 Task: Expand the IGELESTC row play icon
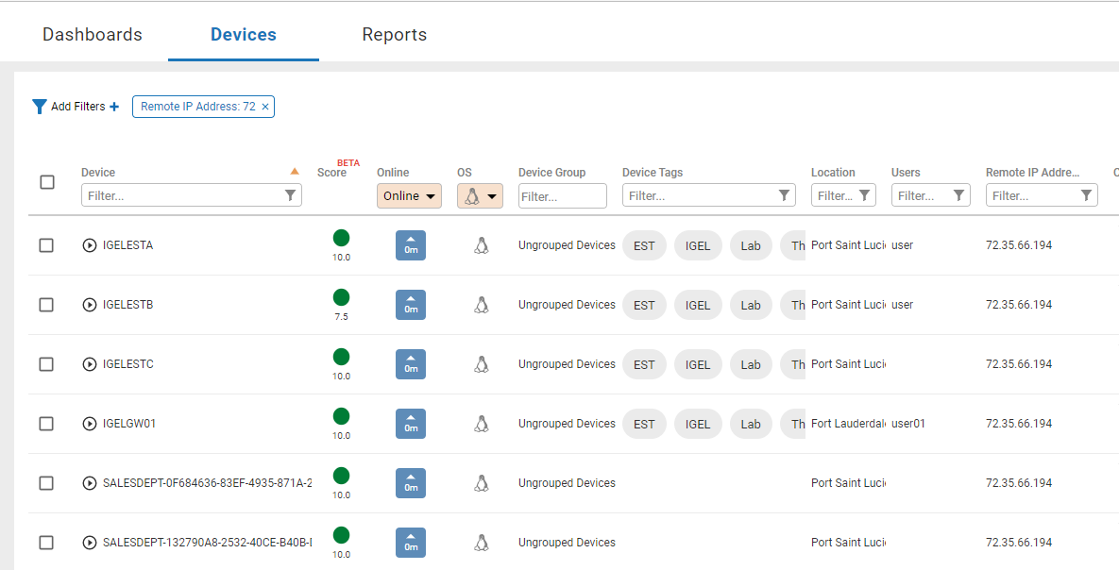[89, 364]
